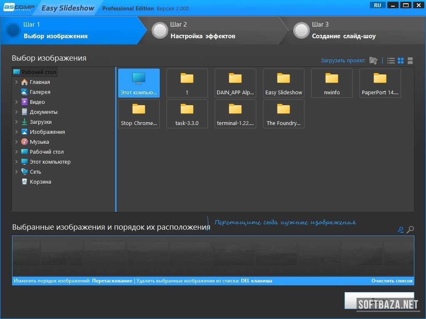426x319 pixels.
Task: Switch to large rows view
Action: tap(410, 61)
